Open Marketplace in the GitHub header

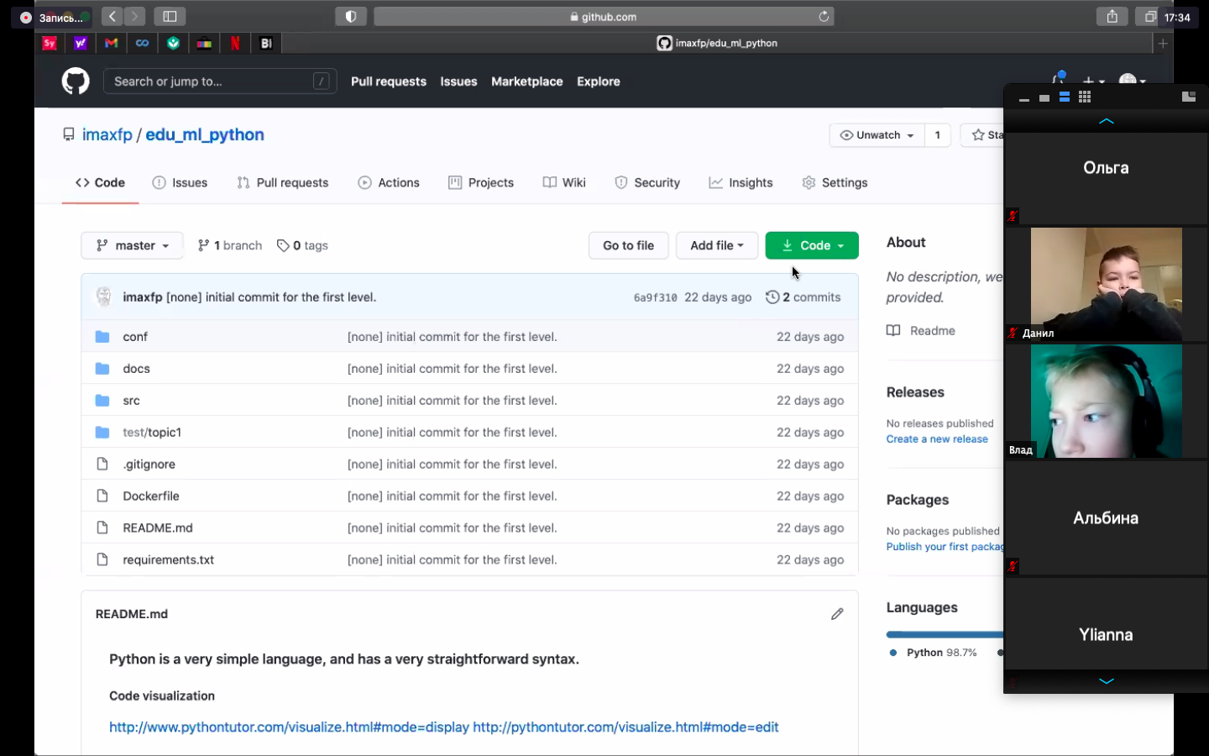[527, 81]
